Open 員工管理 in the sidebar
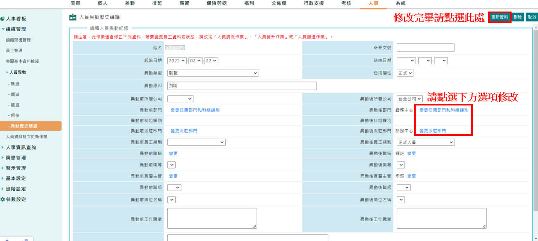The image size is (538, 241). [14, 51]
